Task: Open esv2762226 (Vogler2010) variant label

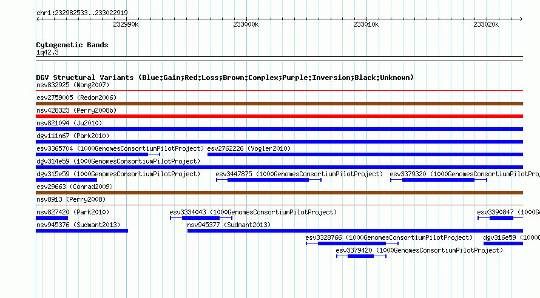Action: tap(249, 148)
